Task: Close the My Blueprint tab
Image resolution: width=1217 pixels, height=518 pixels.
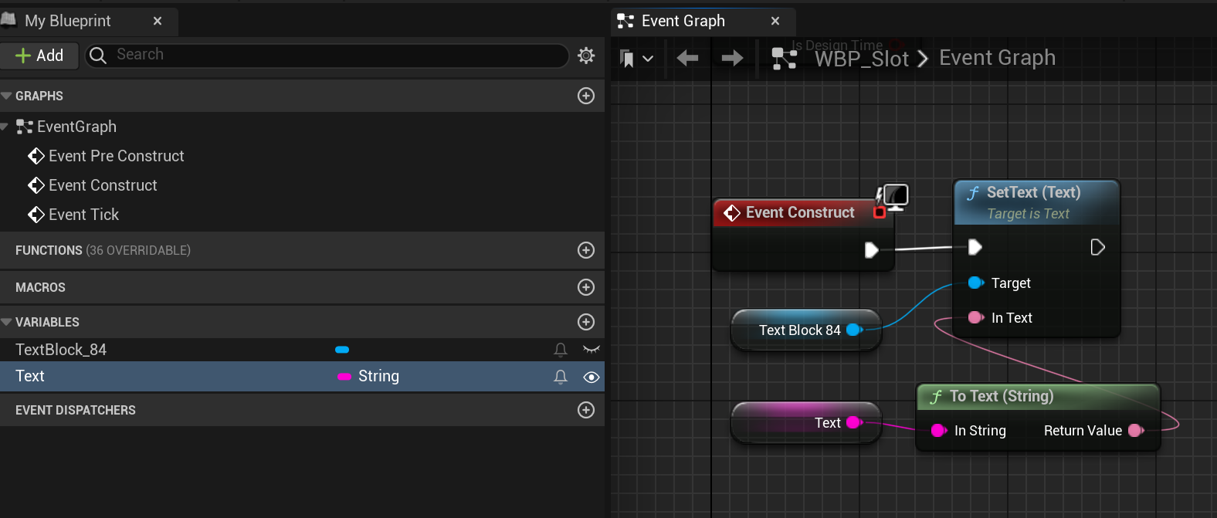Action: 158,21
